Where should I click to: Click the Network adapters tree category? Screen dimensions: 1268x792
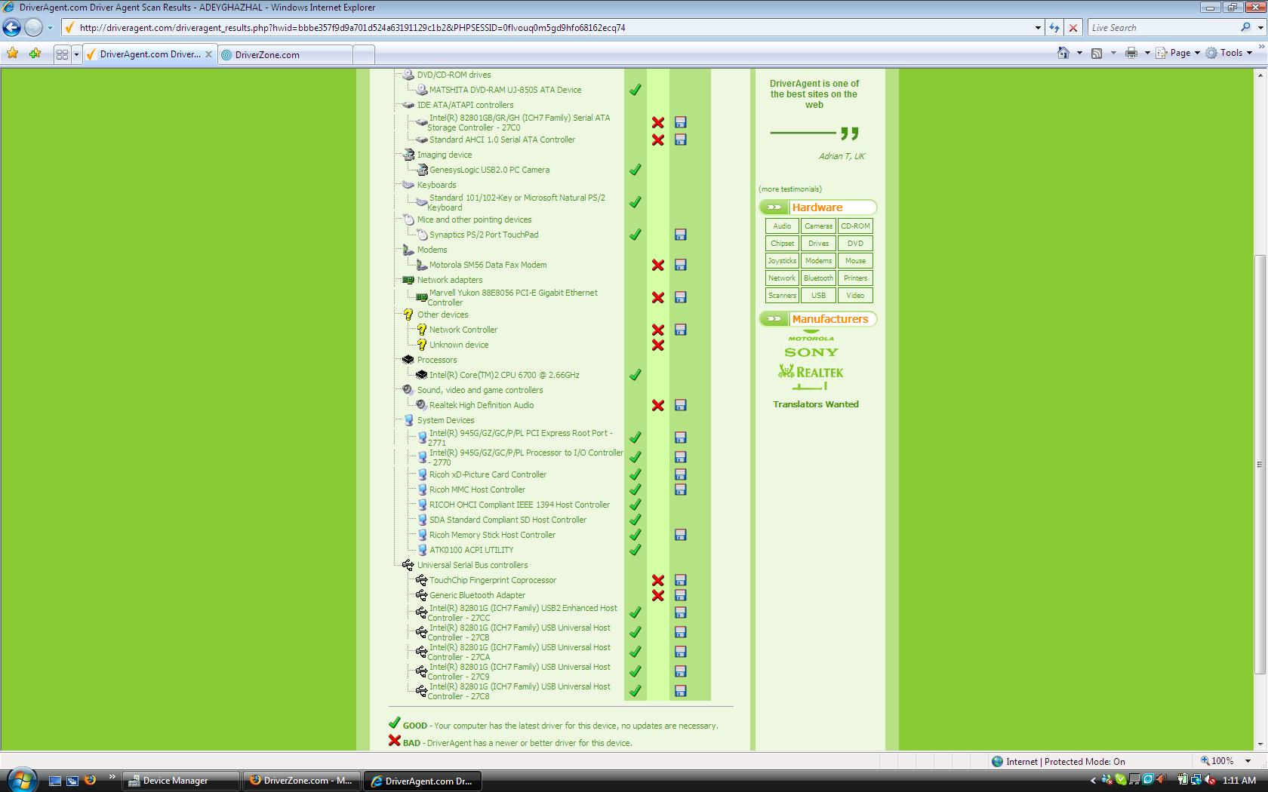tap(449, 280)
